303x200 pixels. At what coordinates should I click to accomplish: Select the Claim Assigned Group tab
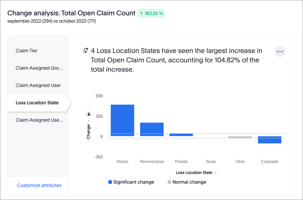point(39,68)
